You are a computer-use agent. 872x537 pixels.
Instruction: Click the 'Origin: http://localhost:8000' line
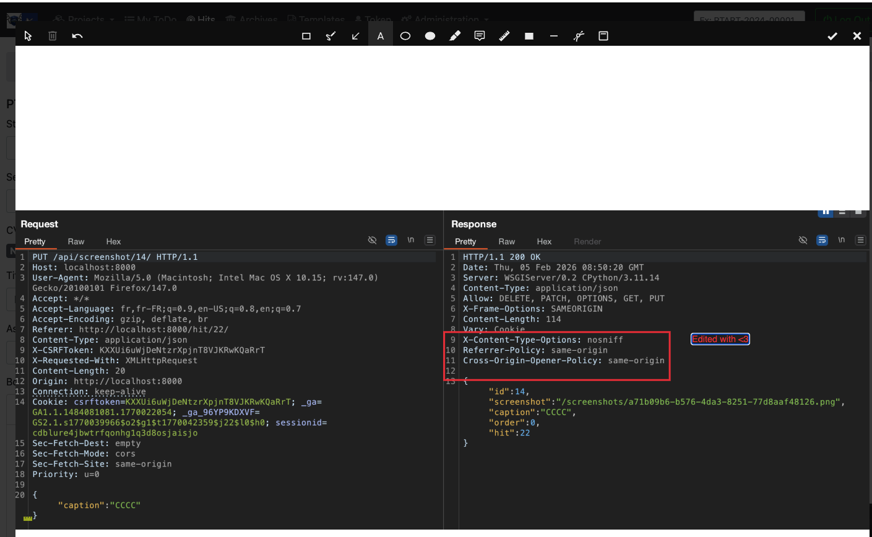coord(107,381)
